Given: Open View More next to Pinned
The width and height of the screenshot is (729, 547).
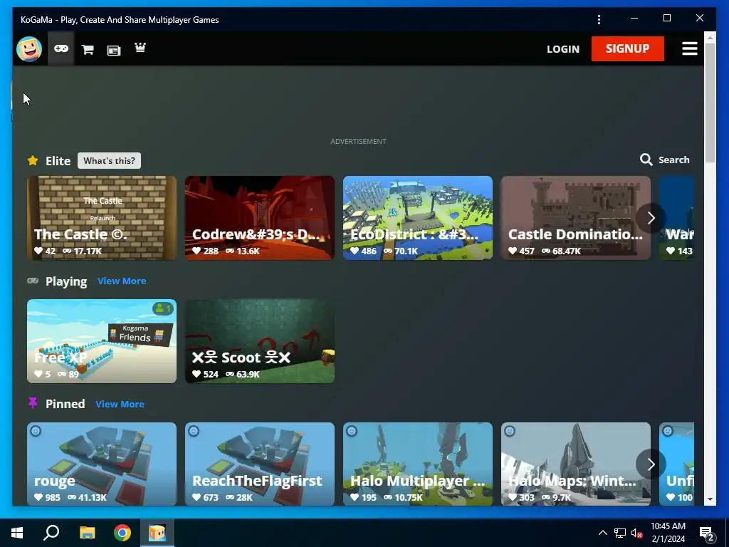Looking at the screenshot, I should click(x=120, y=405).
